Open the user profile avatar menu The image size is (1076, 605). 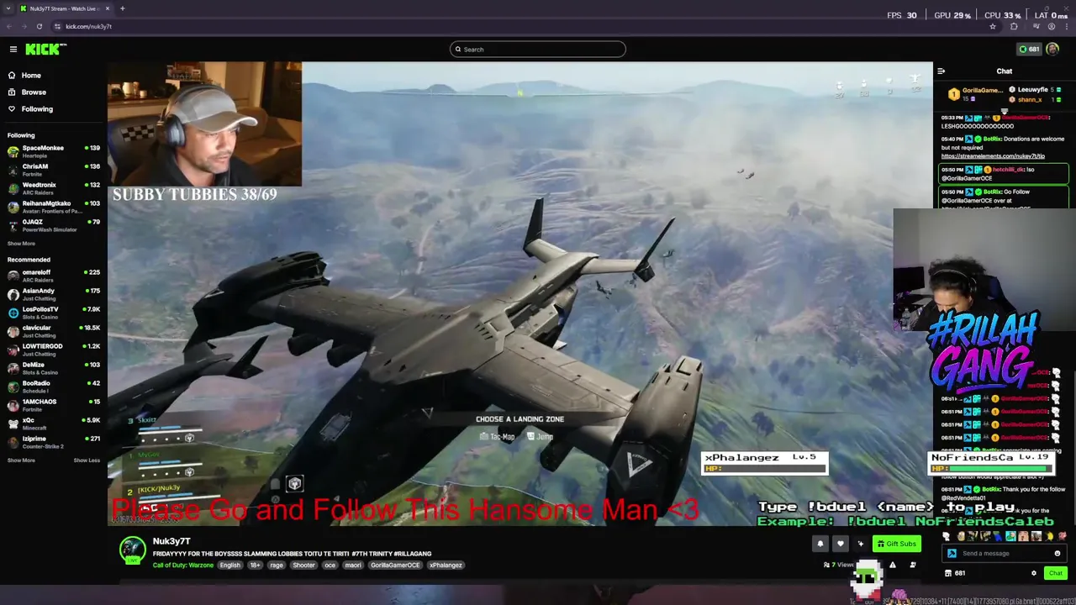(x=1052, y=50)
